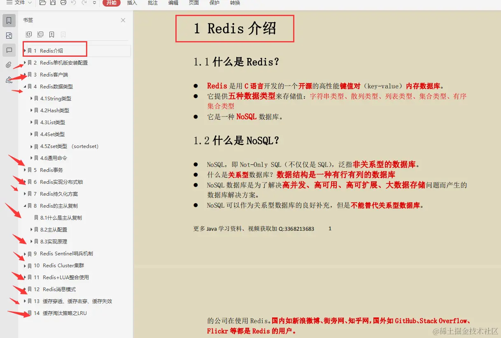501x338 pixels.
Task: Click the collapse all bookmarks icon
Action: (40, 35)
